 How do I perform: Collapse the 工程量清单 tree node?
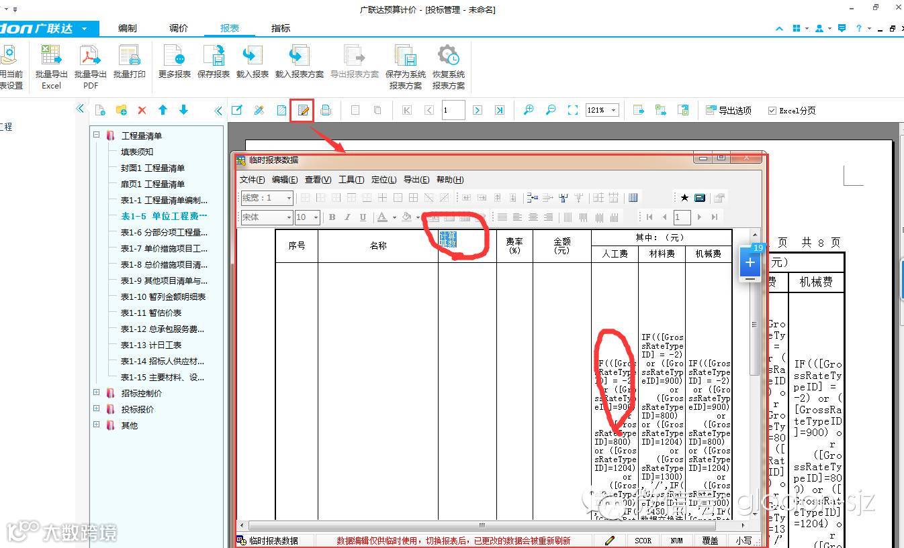(97, 135)
